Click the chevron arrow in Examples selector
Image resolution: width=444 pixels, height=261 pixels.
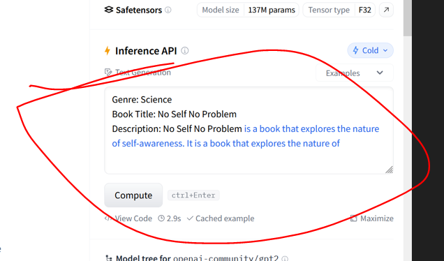[380, 73]
